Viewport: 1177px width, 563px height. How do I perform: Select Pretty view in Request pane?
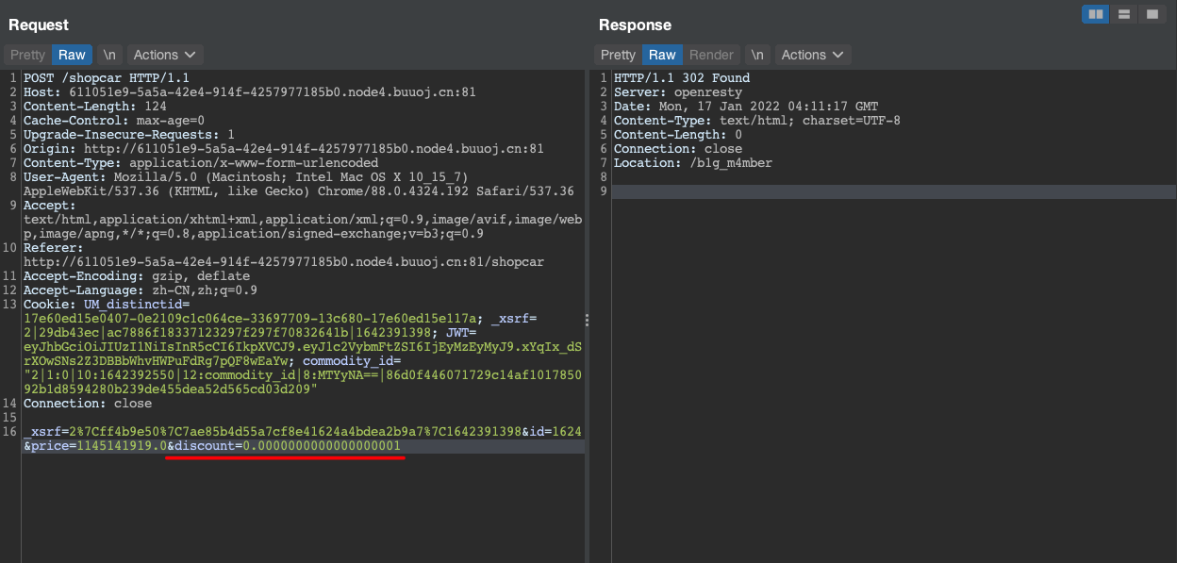28,55
